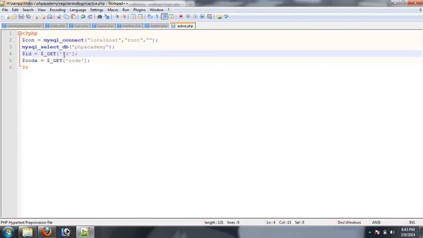Click the Dos\Windows line ending field

pos(350,223)
